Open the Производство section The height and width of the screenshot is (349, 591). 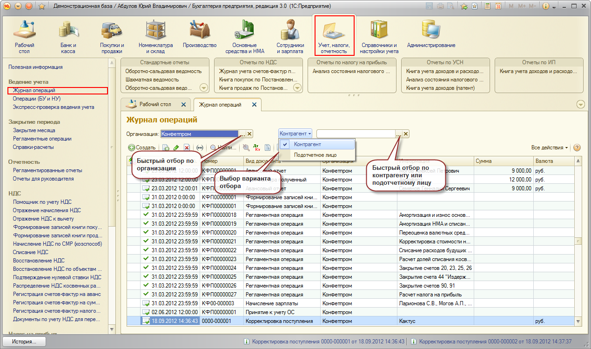[200, 34]
